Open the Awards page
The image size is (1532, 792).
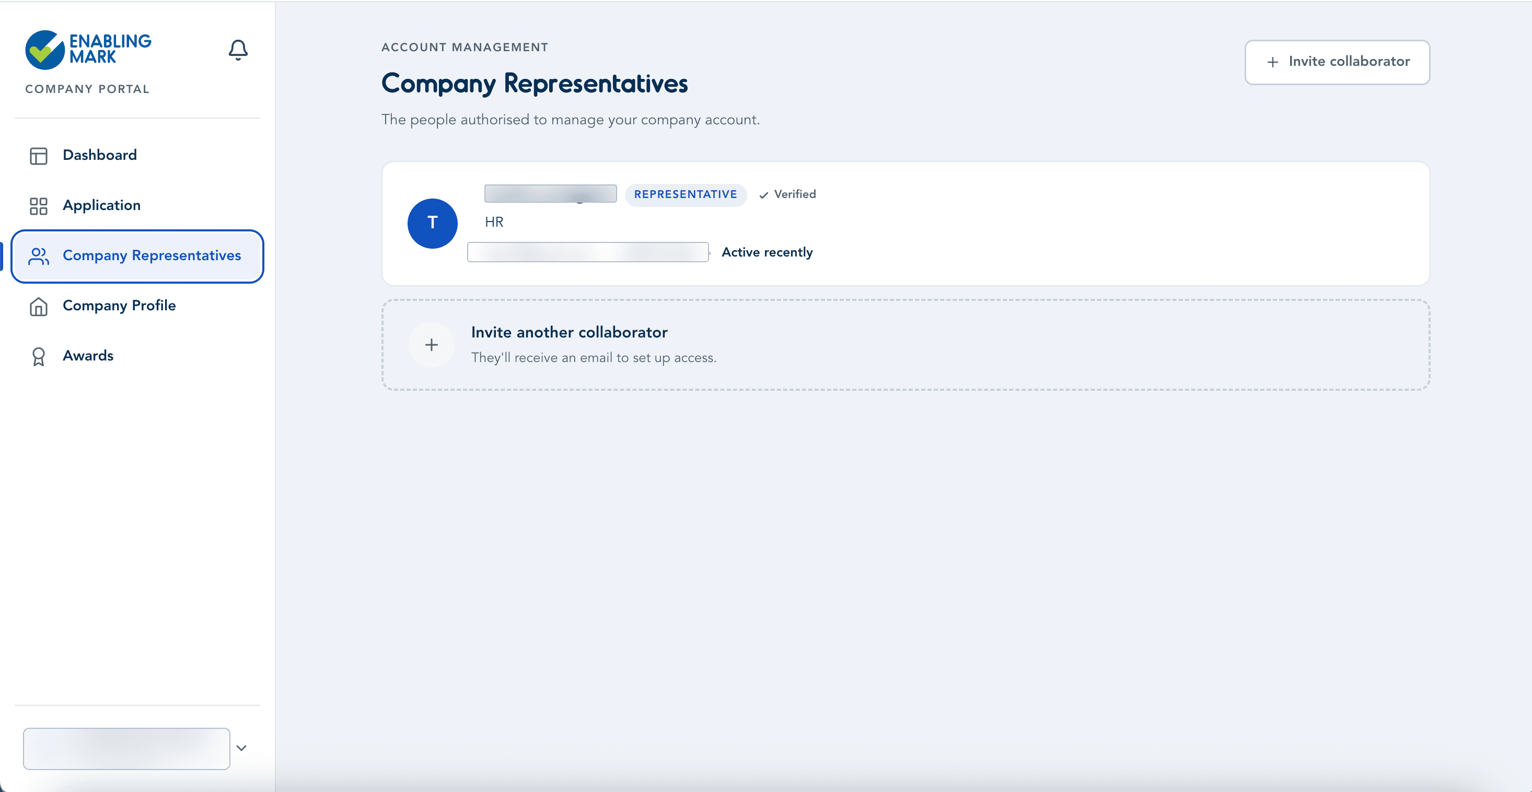pos(137,356)
